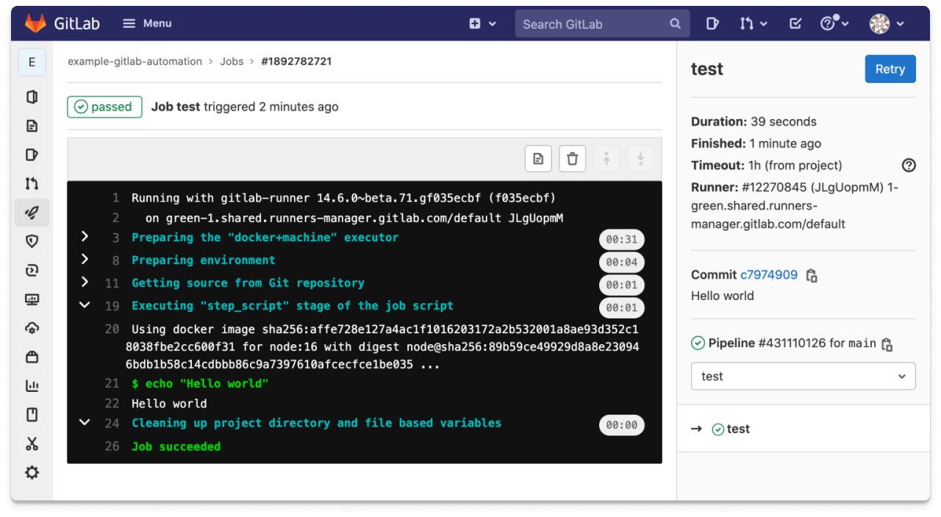Click the Runner #12270845 text
Image resolution: width=941 pixels, height=517 pixels.
point(795,206)
